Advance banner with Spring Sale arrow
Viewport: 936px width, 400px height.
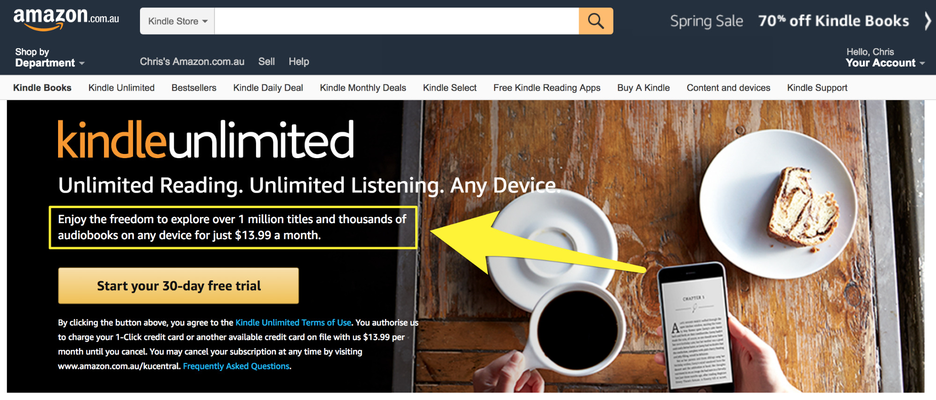click(928, 21)
